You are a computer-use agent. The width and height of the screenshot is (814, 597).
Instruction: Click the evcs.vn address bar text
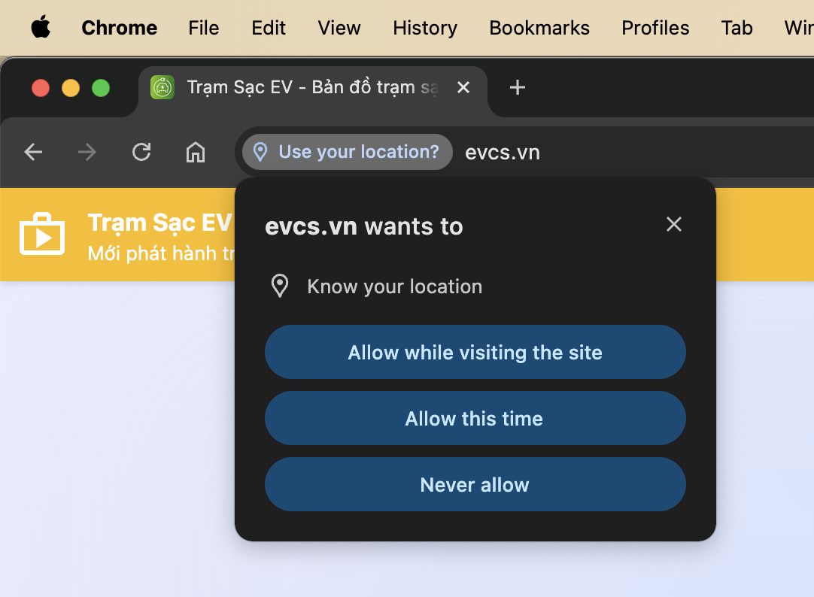503,153
